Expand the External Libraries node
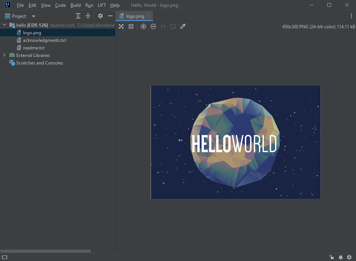This screenshot has width=356, height=261. [4, 55]
